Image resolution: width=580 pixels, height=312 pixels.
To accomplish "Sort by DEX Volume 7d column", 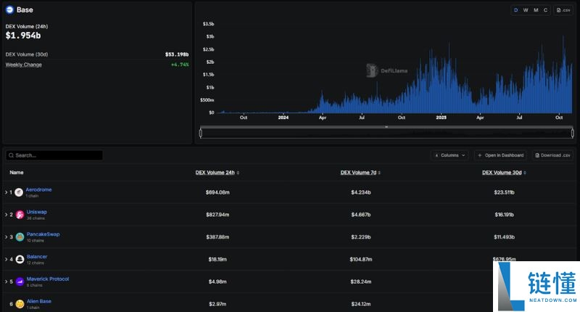I will click(360, 173).
